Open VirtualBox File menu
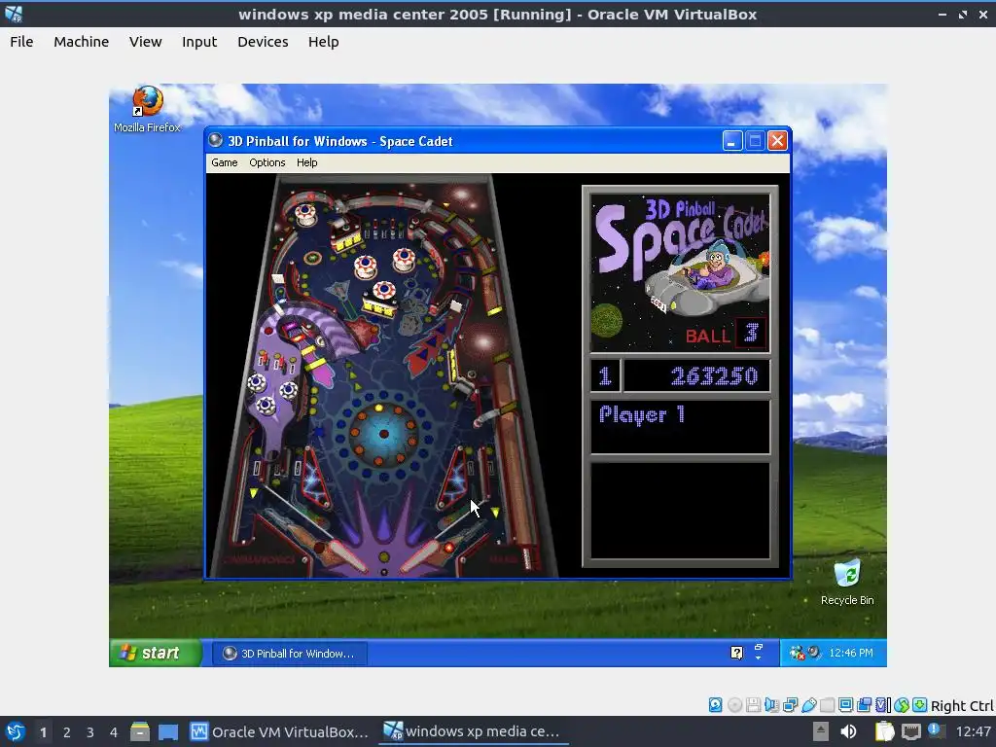The width and height of the screenshot is (996, 747). (x=21, y=42)
